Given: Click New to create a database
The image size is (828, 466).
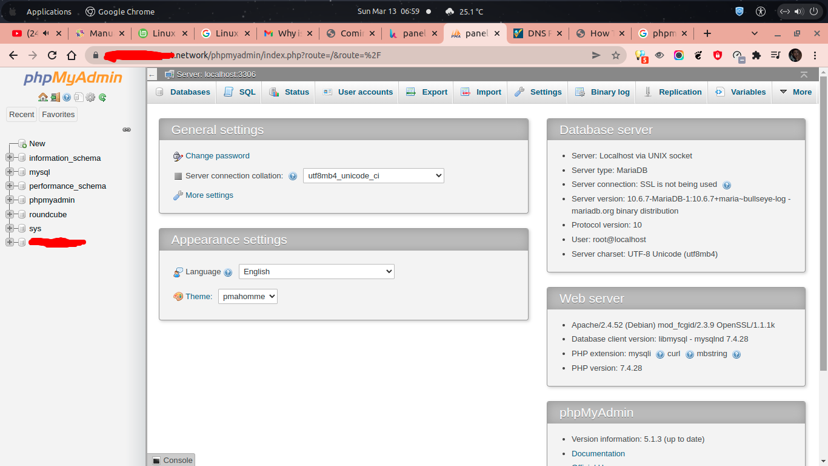Looking at the screenshot, I should [37, 144].
